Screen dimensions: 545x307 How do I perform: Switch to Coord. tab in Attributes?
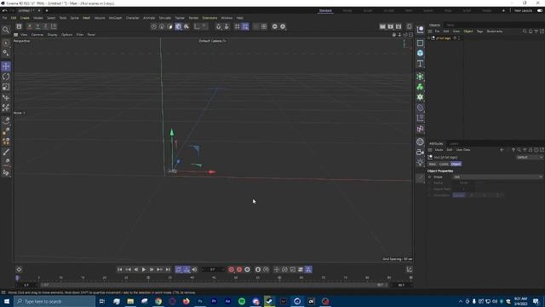click(444, 164)
